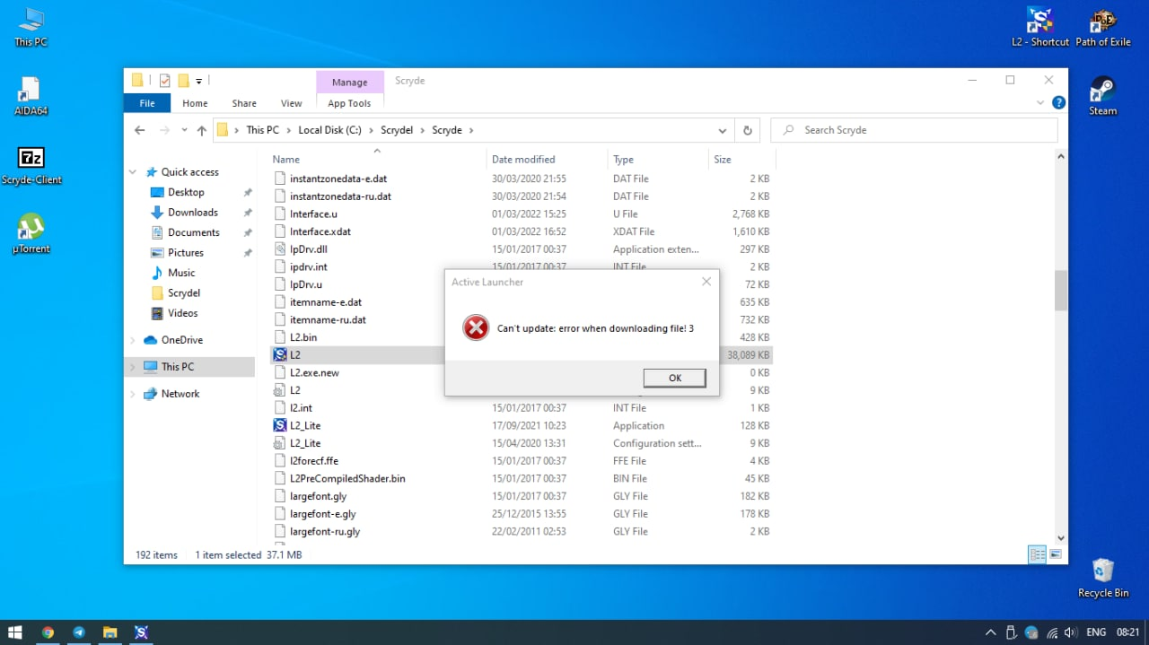The image size is (1149, 645).
Task: Click the file list vertical scrollbar thumb
Action: pos(1060,289)
